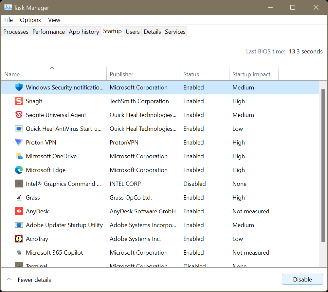Click the Seqrite Universal Agent icon
Image resolution: width=328 pixels, height=292 pixels.
[x=19, y=115]
